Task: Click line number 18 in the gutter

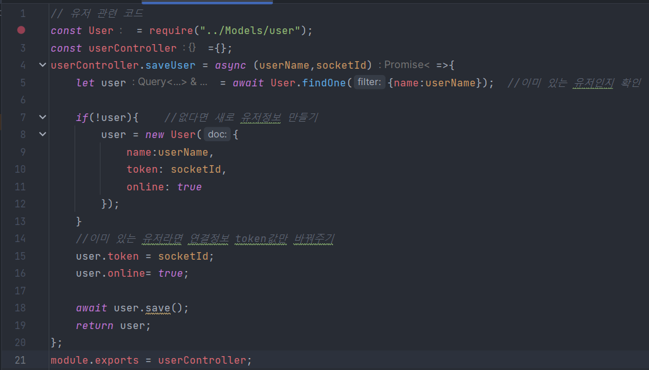Action: click(x=20, y=308)
